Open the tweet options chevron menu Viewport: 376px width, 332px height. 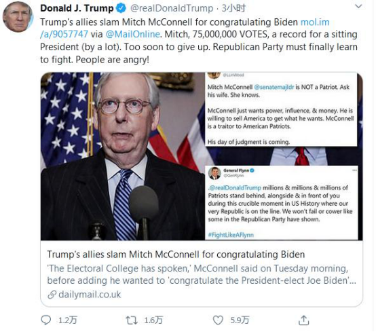(x=358, y=7)
